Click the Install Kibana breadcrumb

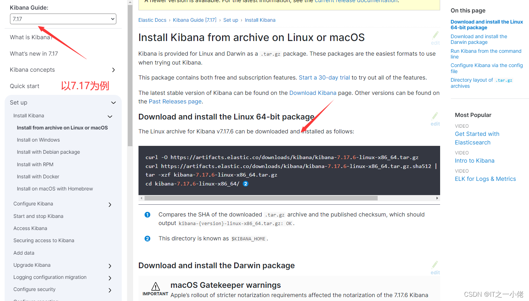pos(260,20)
